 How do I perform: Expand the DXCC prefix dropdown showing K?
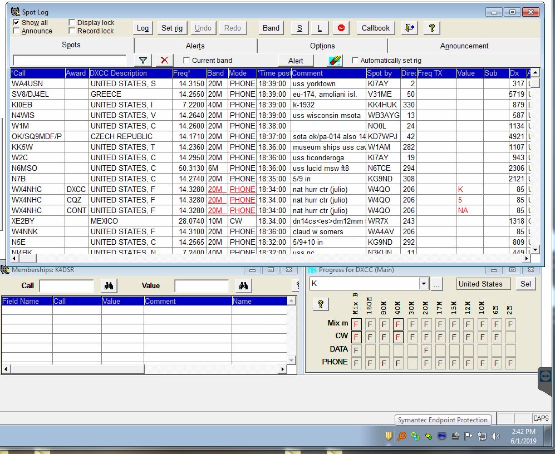pyautogui.click(x=424, y=284)
